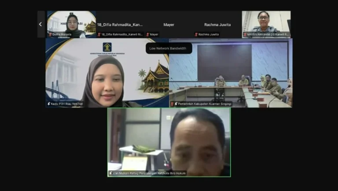Click pin icon beside Wan Mulkan label
Viewport: 338px width, 191px height.
point(110,173)
